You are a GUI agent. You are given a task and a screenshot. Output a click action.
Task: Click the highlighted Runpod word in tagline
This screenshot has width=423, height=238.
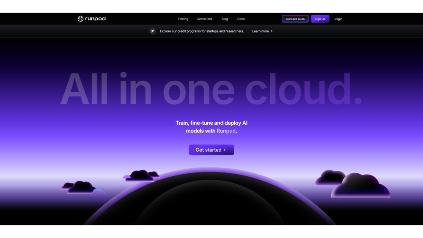pos(226,131)
